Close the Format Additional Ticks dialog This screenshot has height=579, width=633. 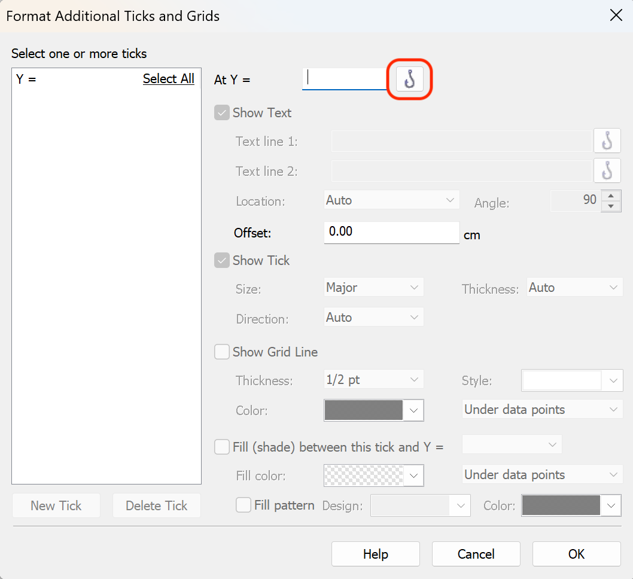[x=616, y=16]
